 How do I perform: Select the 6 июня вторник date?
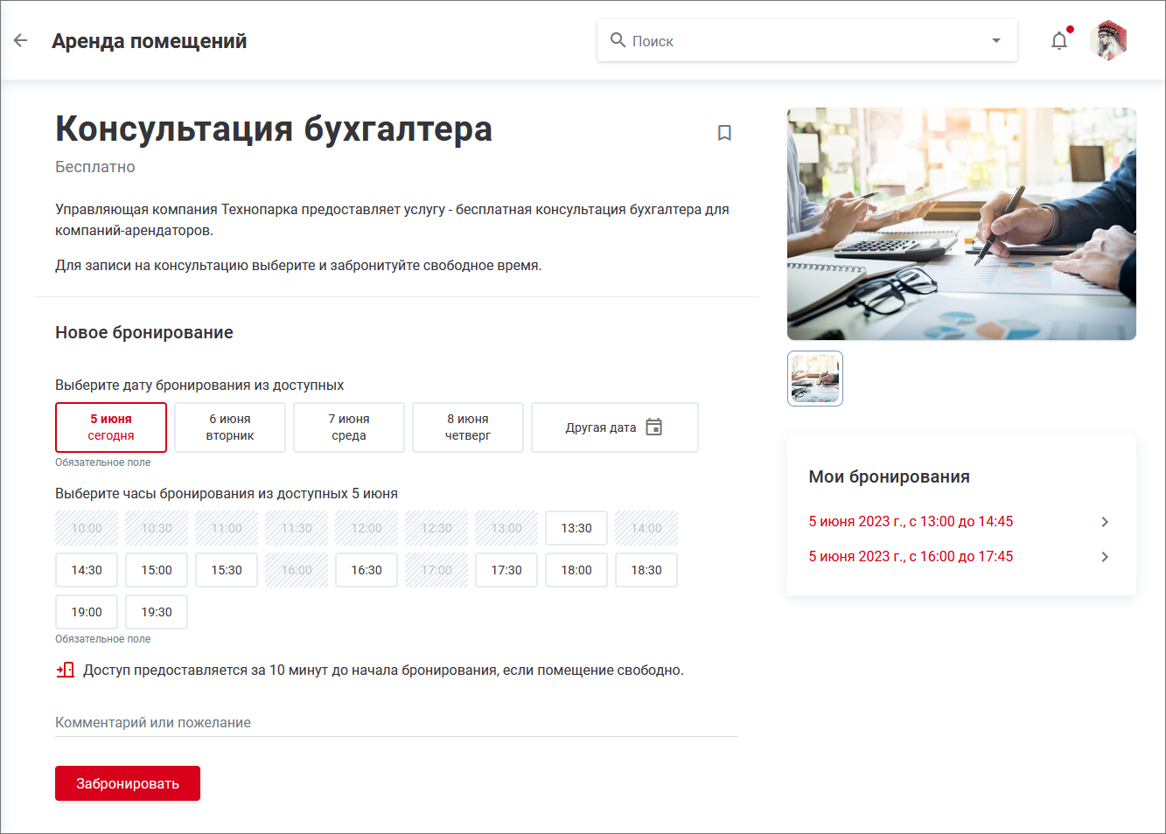coord(230,427)
